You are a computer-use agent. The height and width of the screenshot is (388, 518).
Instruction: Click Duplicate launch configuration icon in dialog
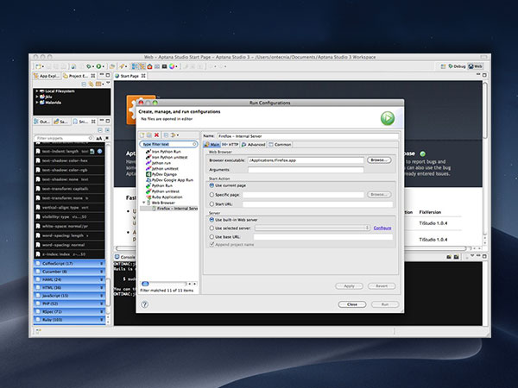point(149,135)
